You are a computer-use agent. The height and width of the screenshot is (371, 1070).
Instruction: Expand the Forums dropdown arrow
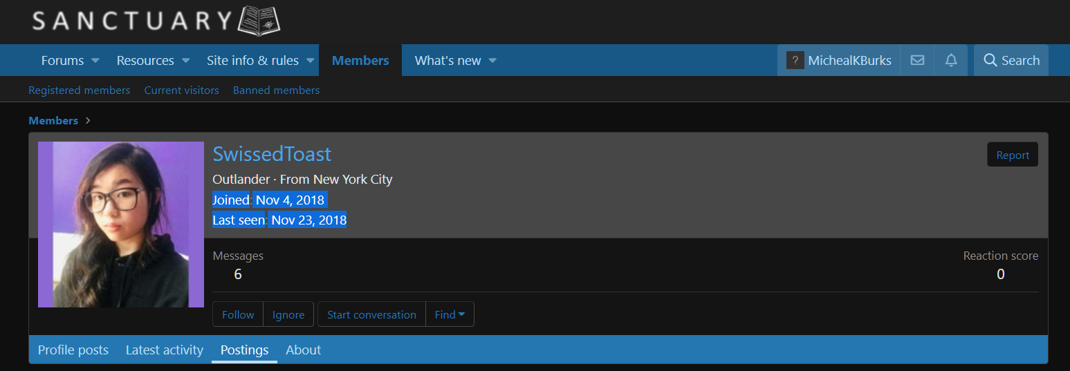point(95,61)
